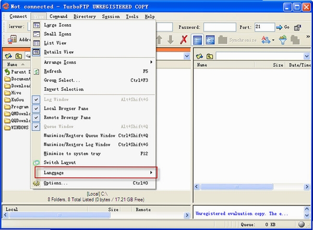Image resolution: width=313 pixels, height=230 pixels.
Task: Switch to List View in menu
Action: pos(93,43)
